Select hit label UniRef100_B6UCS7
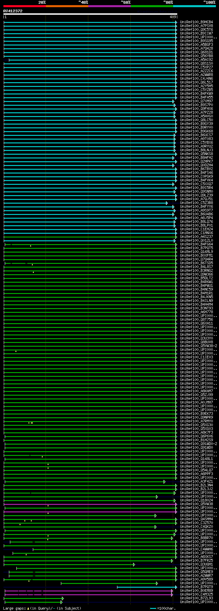 coord(196,135)
